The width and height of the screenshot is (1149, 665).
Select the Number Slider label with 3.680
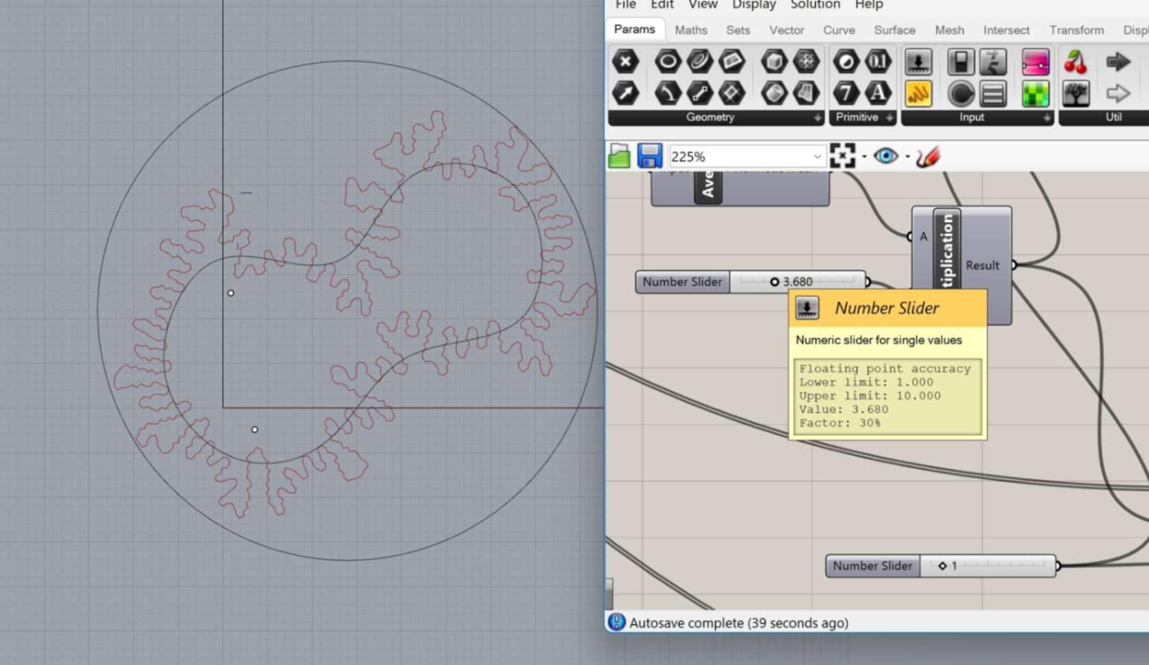pos(682,282)
